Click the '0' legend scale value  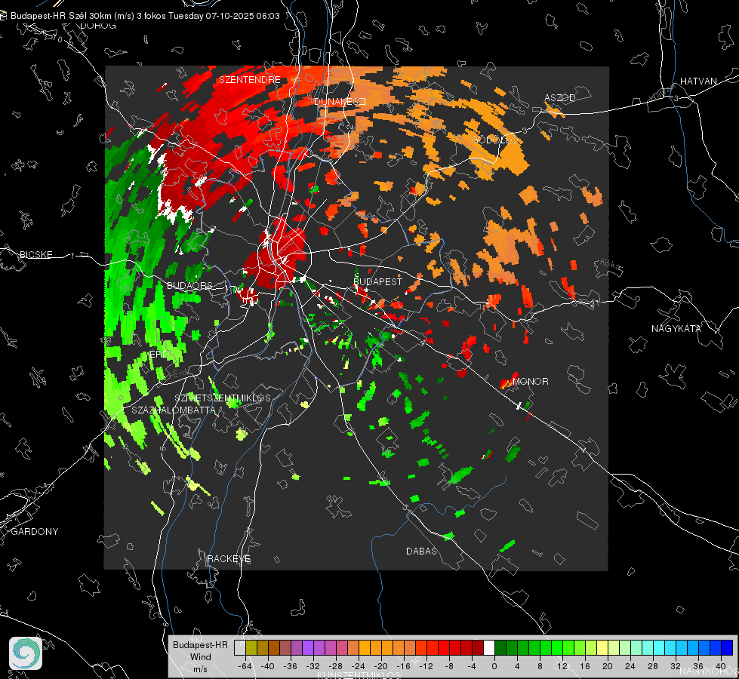494,666
